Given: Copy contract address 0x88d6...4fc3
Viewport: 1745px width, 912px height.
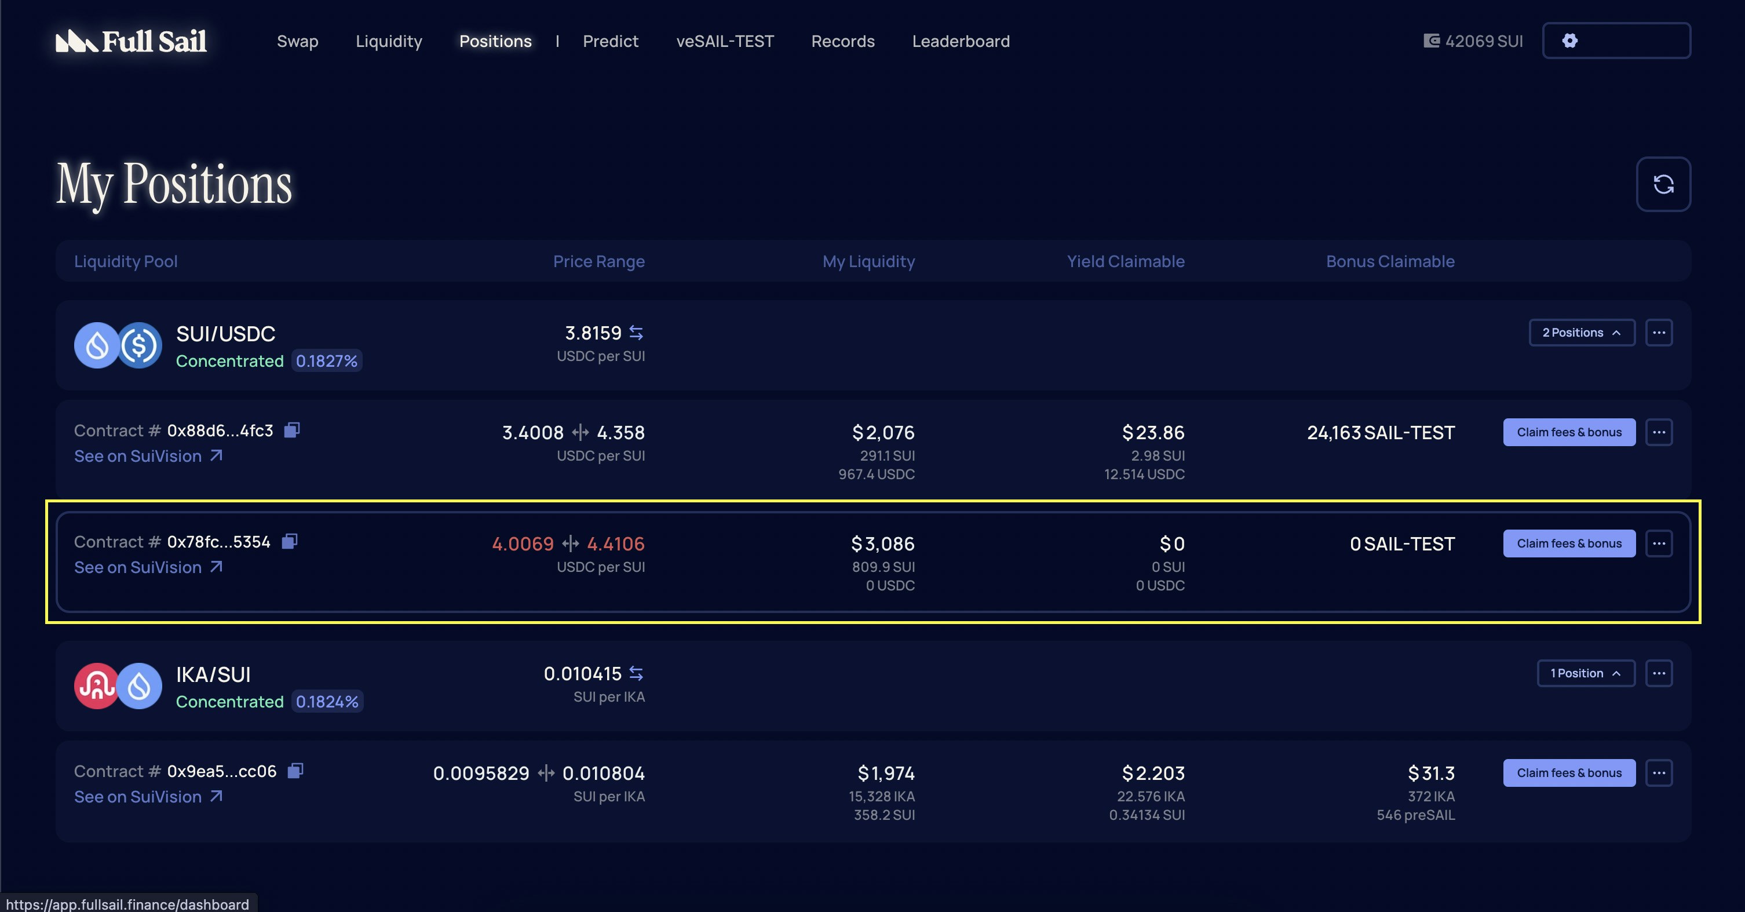Looking at the screenshot, I should [x=292, y=431].
